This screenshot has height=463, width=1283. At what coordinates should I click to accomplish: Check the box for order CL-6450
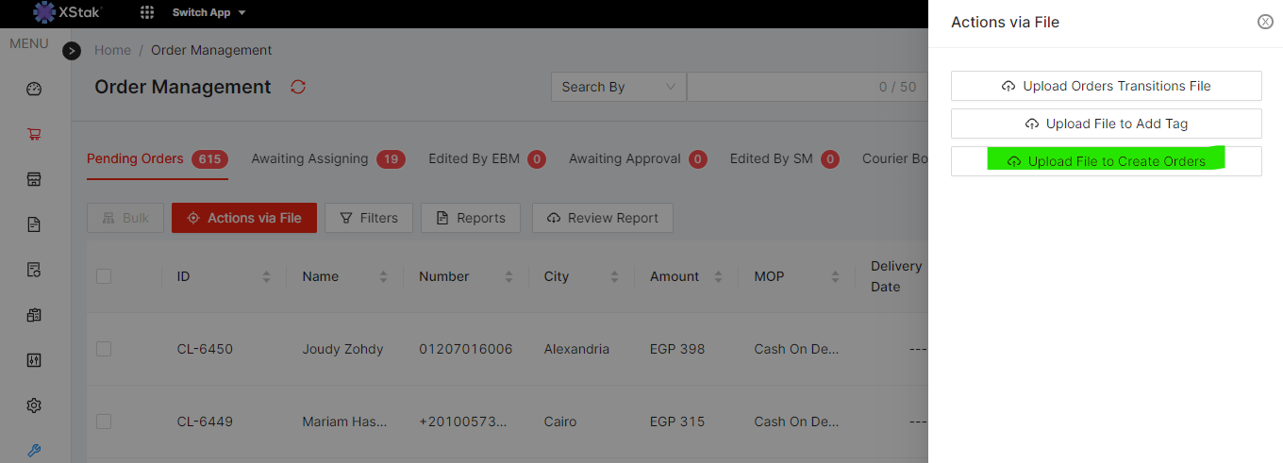[104, 349]
